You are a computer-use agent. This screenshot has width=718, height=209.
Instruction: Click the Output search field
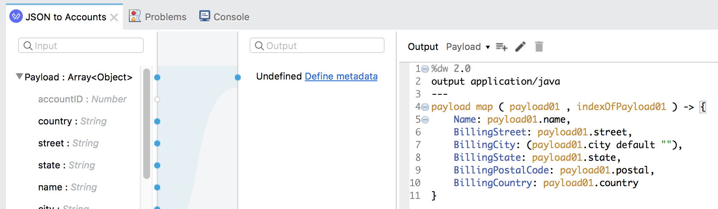317,45
